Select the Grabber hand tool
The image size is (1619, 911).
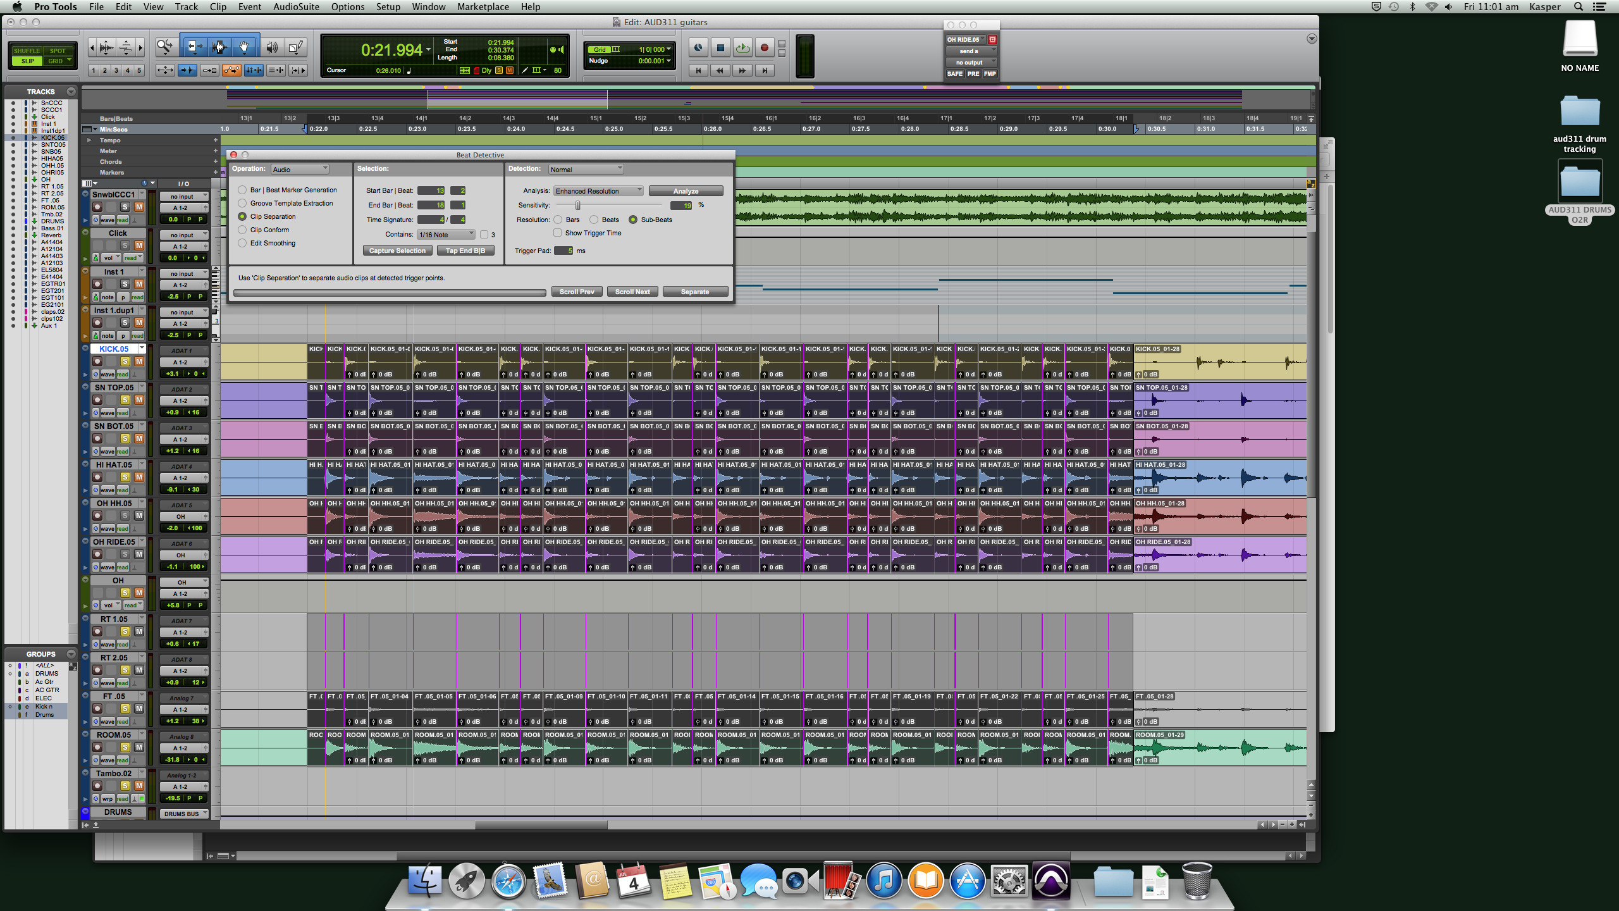pyautogui.click(x=243, y=46)
